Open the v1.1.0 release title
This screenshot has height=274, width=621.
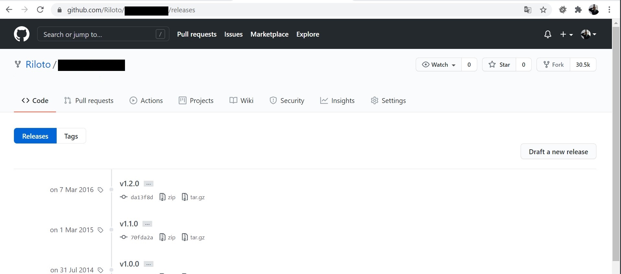point(129,224)
